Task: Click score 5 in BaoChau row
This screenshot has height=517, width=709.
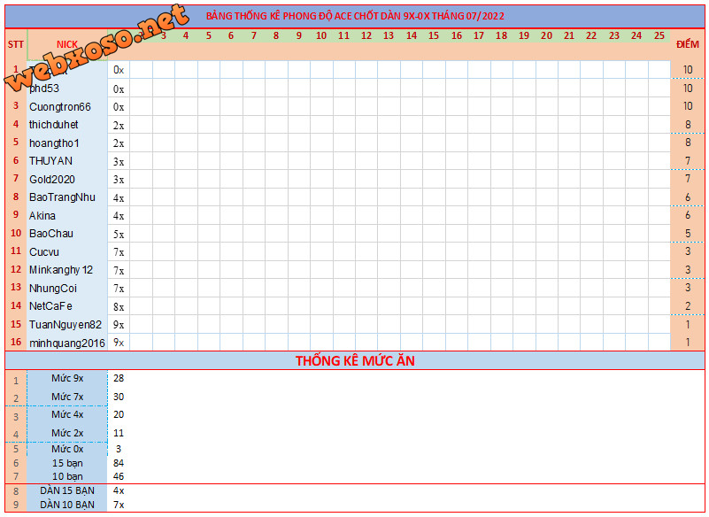Action: 688,234
